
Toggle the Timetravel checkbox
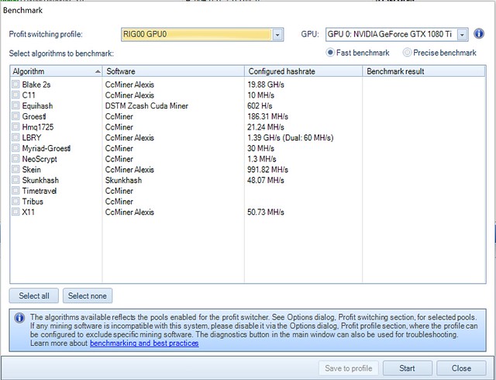[15, 191]
